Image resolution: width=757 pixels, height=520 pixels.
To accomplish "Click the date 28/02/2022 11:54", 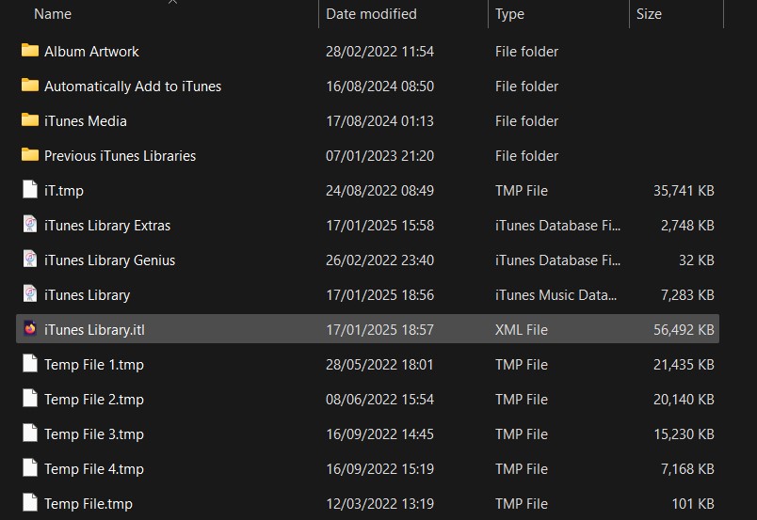I will 380,52.
